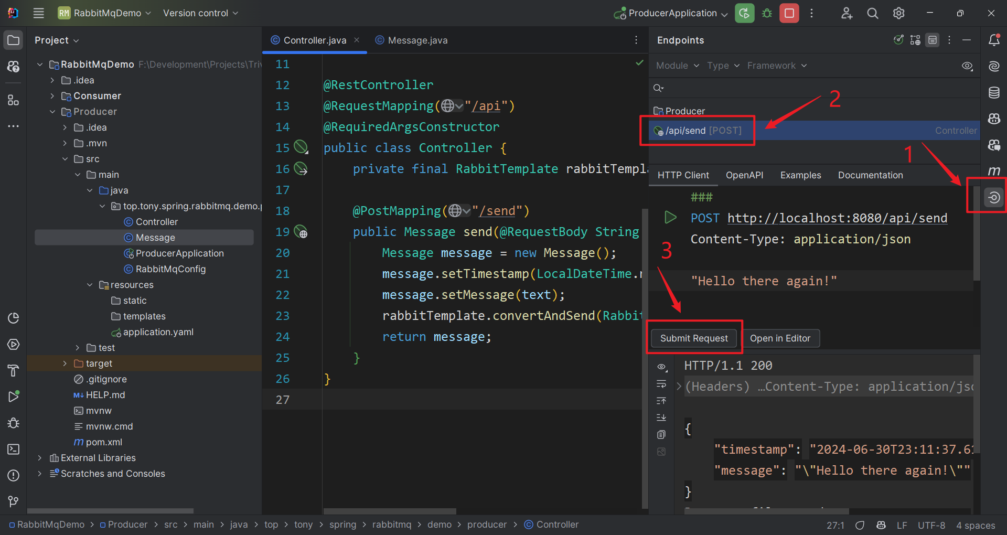Run the HTTP request with green play icon
This screenshot has height=535, width=1007.
point(670,217)
